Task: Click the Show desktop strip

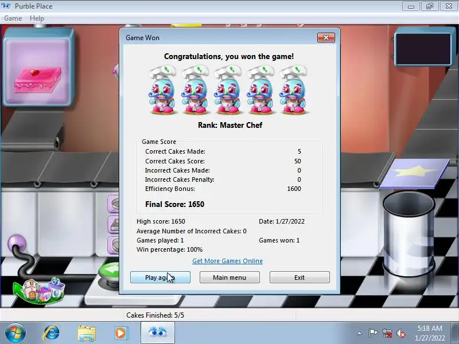Action: (456, 333)
